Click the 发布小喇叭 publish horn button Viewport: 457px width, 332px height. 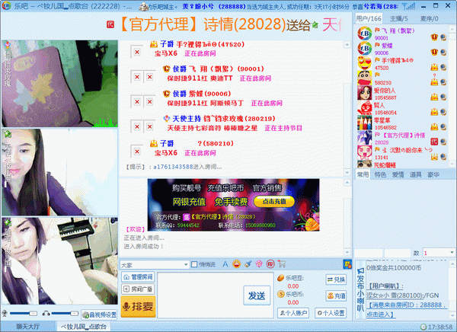point(360,289)
